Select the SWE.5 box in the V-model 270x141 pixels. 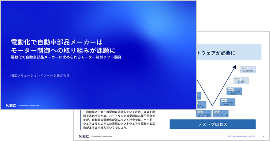(x=227, y=102)
